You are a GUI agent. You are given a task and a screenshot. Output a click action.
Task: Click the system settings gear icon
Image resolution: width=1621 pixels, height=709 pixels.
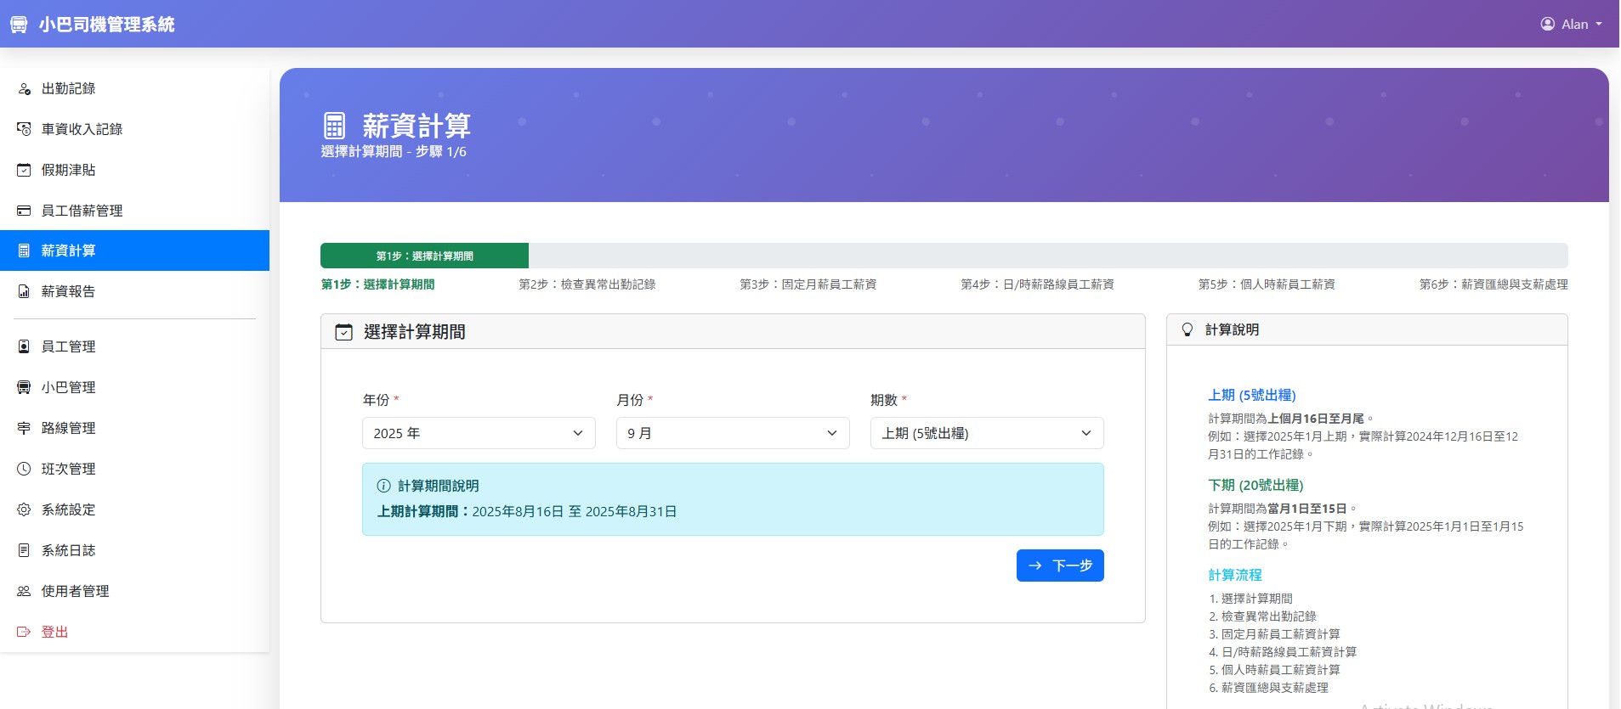pyautogui.click(x=24, y=509)
